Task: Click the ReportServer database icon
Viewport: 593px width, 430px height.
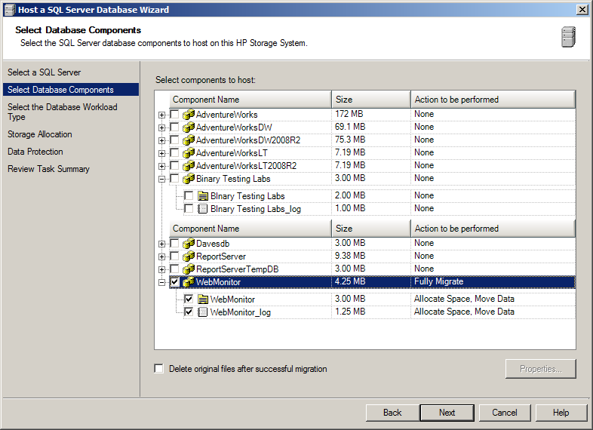Action: point(189,256)
